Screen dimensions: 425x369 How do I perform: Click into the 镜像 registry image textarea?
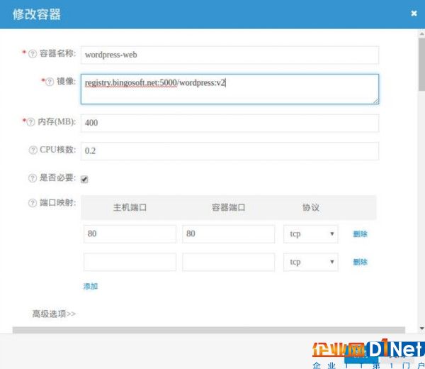[x=229, y=89]
